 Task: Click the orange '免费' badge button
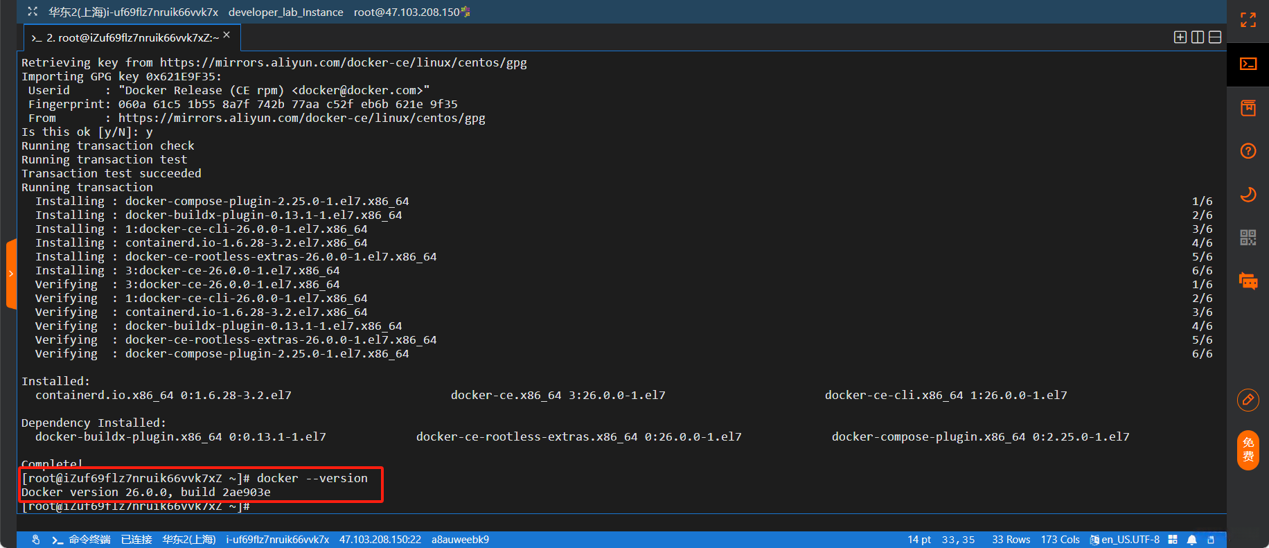click(x=1248, y=450)
